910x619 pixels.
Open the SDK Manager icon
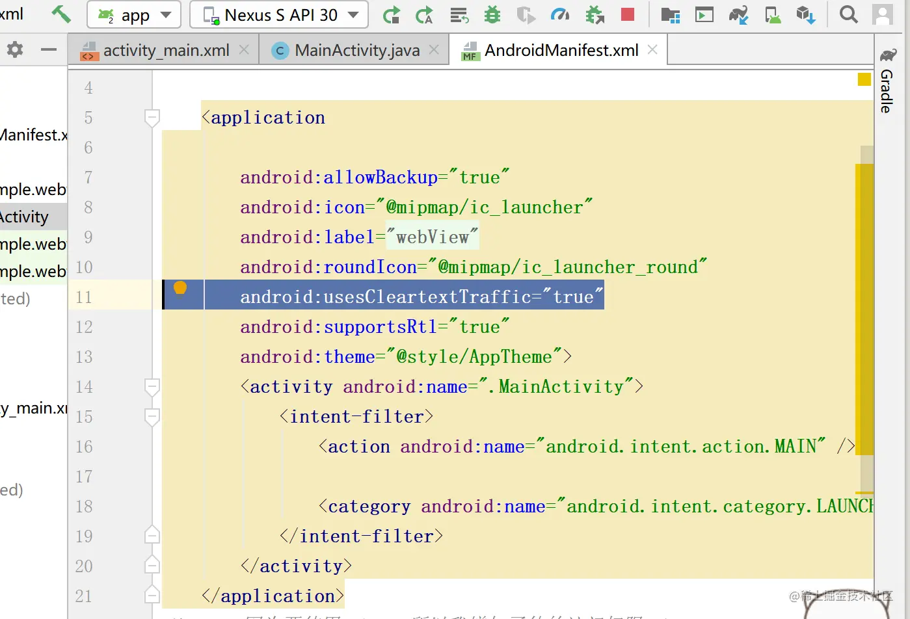807,14
